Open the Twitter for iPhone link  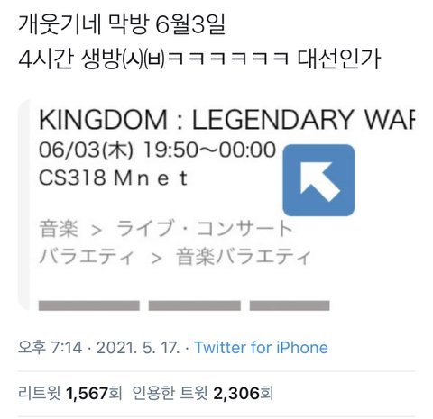[261, 348]
